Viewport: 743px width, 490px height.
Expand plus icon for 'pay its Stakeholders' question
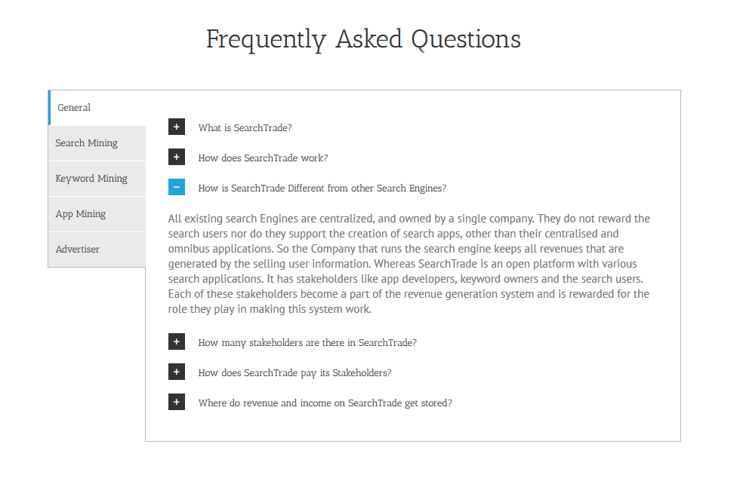click(x=177, y=372)
